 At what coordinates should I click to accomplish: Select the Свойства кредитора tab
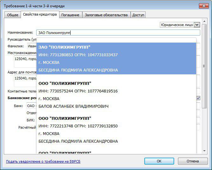click(x=40, y=15)
